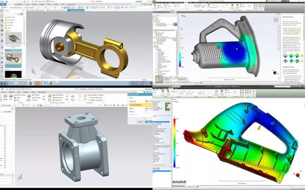Launch Chrome from the Windows taskbar

pyautogui.click(x=51, y=83)
